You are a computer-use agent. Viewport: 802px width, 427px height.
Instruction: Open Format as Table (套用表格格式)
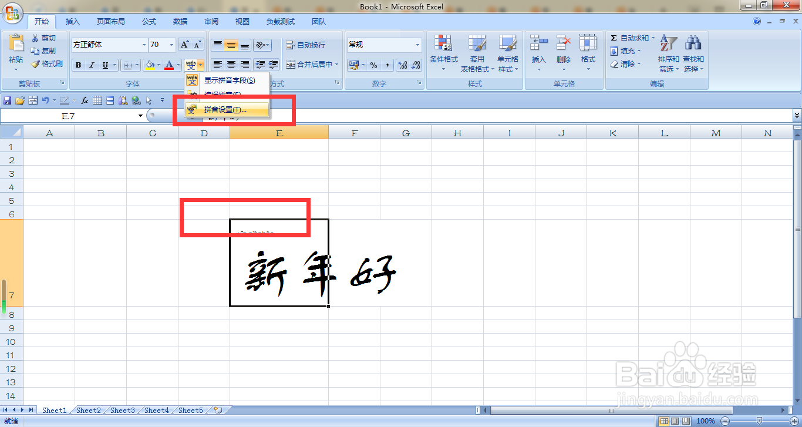click(477, 53)
